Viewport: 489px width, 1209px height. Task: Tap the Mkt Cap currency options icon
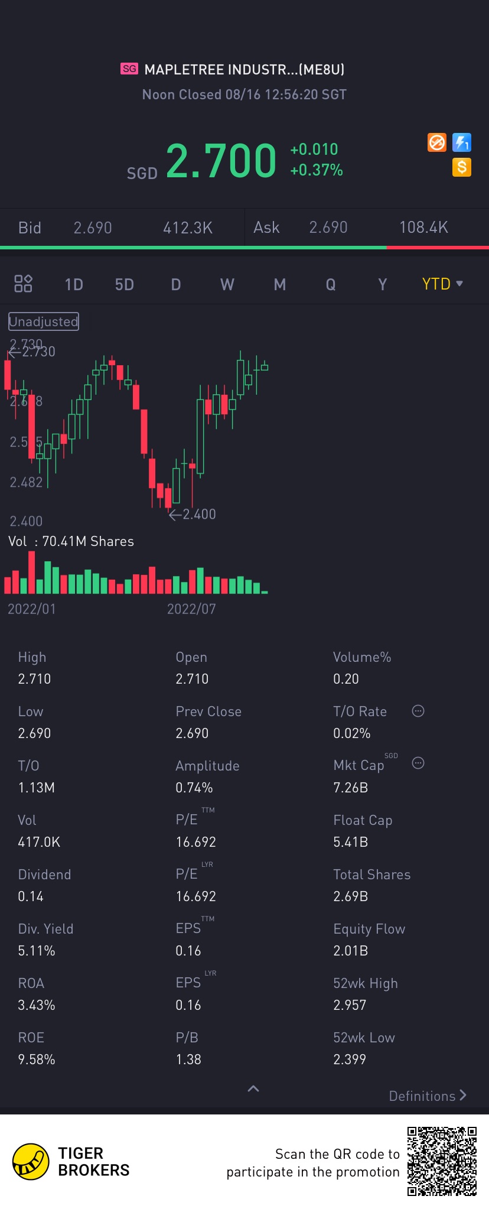click(x=418, y=763)
